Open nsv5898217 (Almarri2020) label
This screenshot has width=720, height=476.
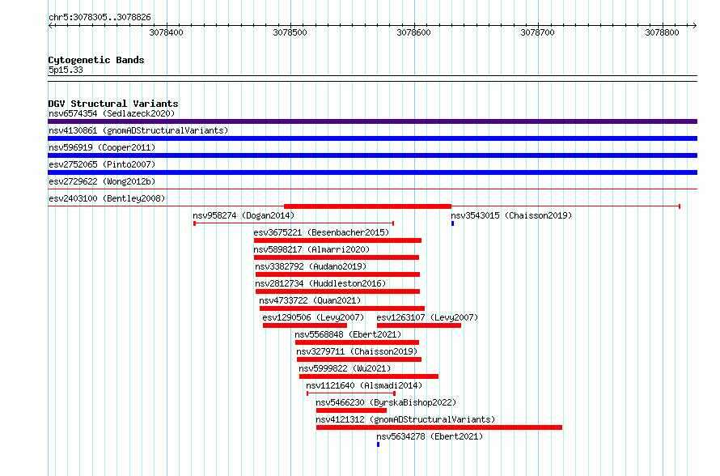(311, 249)
